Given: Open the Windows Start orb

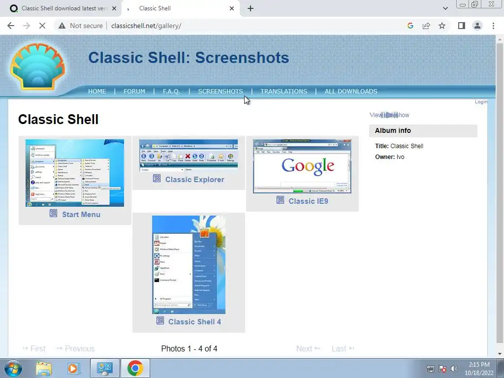Looking at the screenshot, I should pyautogui.click(x=13, y=368).
